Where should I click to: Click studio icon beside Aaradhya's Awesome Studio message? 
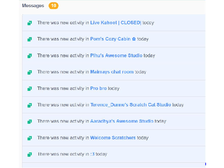click(x=29, y=121)
